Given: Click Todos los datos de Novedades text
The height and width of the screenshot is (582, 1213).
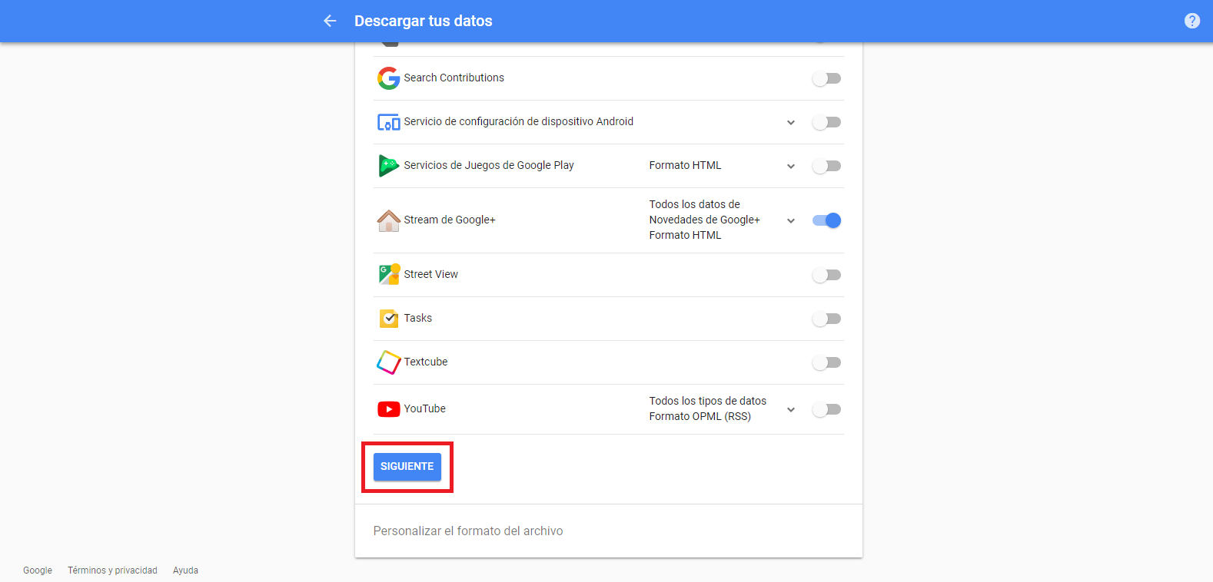Looking at the screenshot, I should click(x=705, y=212).
